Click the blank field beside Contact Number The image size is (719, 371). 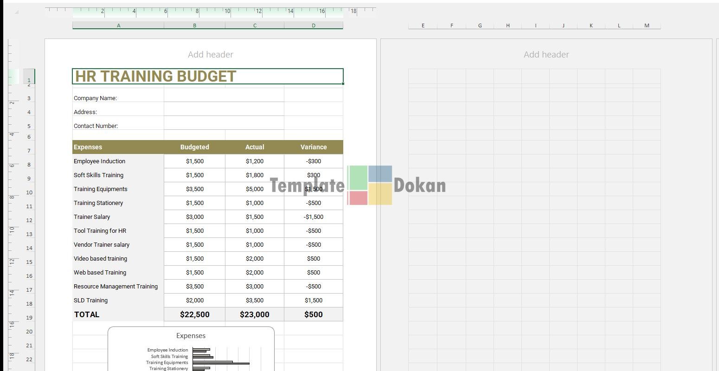224,125
